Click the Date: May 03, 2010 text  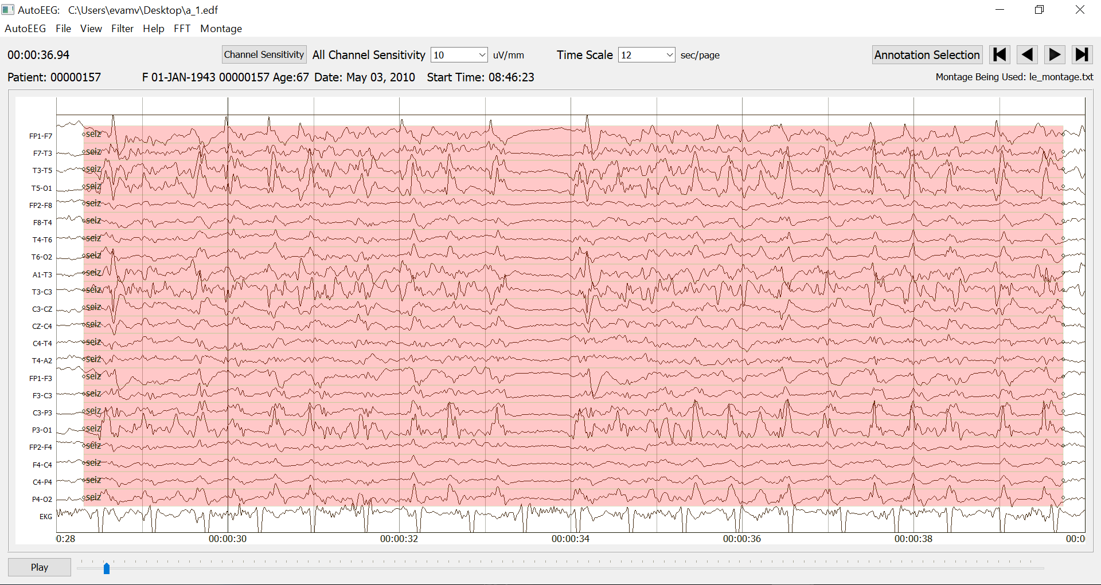pos(365,77)
